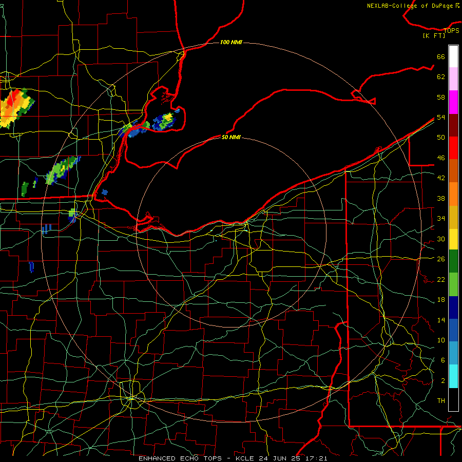Click the "6" legend value
The image size is (462, 462).
pos(443,360)
